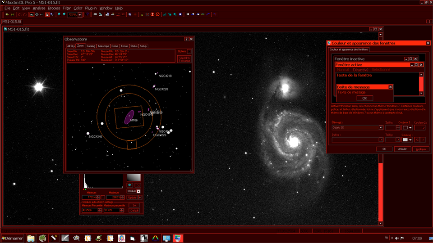Open the font Couleur dropdown
The width and height of the screenshot is (433, 243).
pyautogui.click(x=407, y=139)
